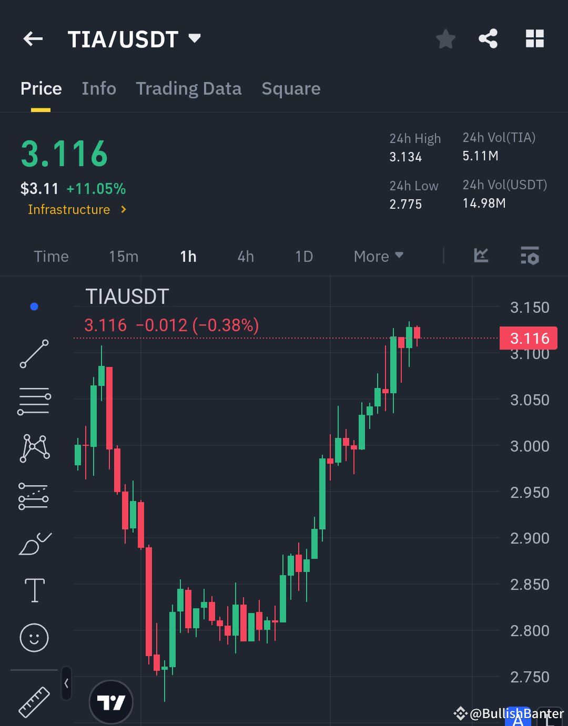
Task: Expand the More timeframe options
Action: pyautogui.click(x=378, y=256)
